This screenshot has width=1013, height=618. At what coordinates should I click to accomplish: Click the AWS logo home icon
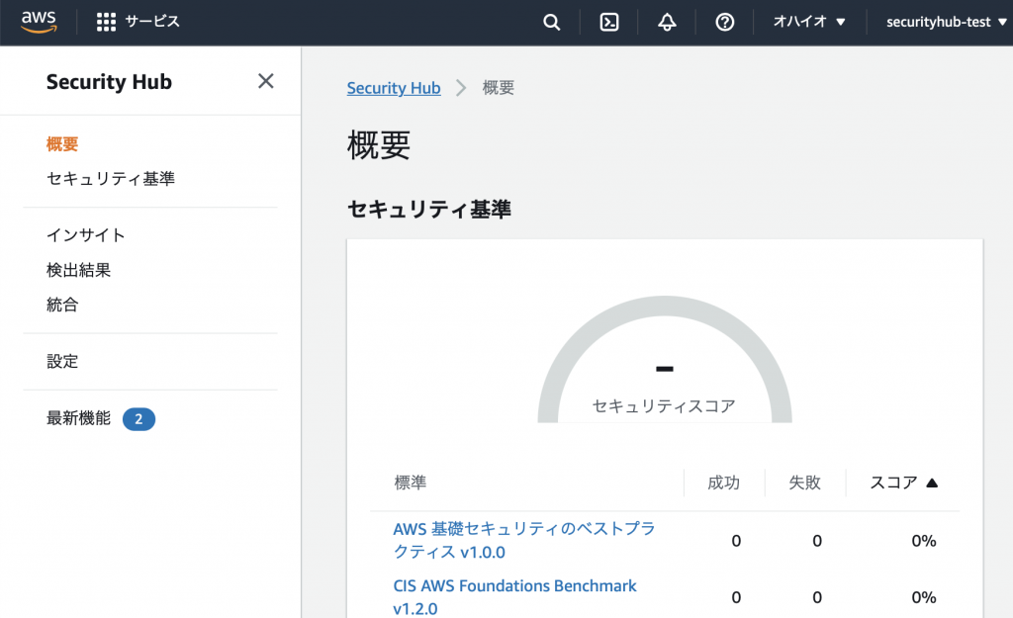pos(39,22)
